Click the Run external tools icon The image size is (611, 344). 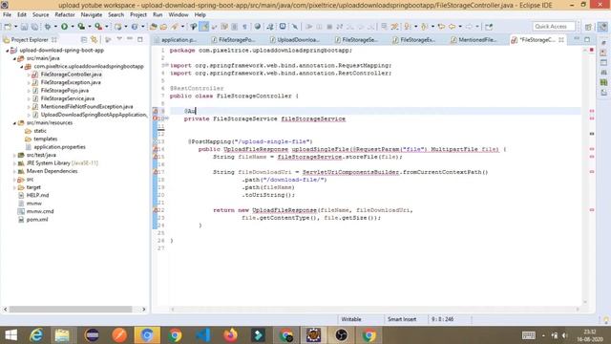tap(98, 27)
